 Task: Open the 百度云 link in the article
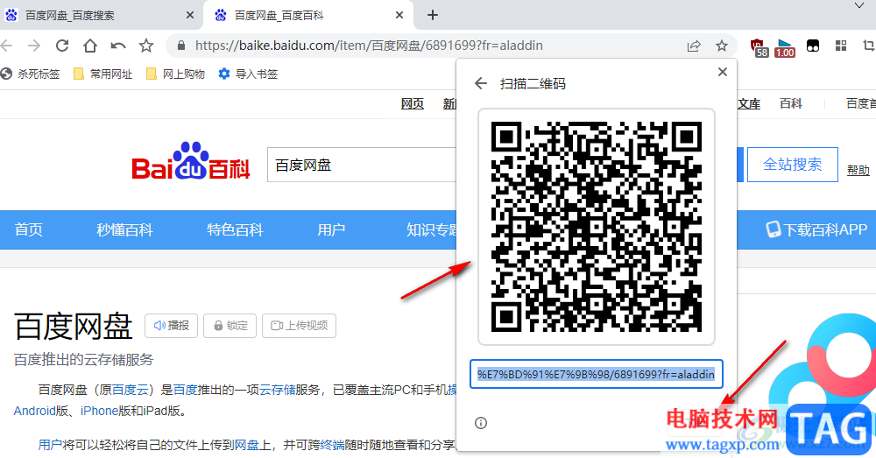[x=131, y=390]
